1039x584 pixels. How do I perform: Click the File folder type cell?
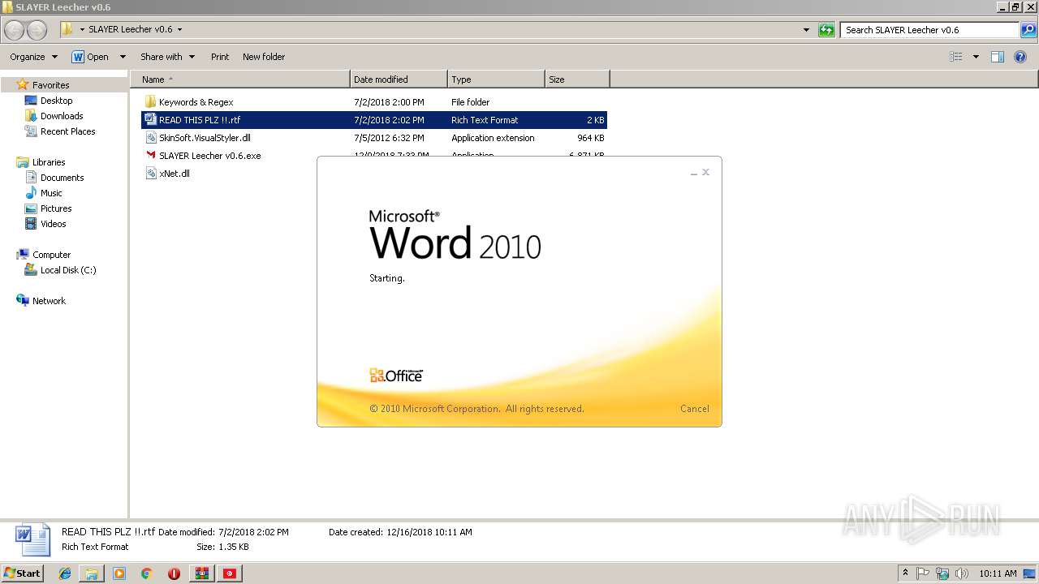click(471, 102)
